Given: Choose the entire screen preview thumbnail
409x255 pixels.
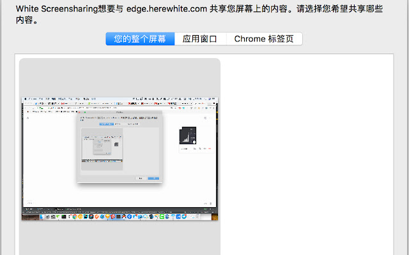Looking at the screenshot, I should 120,159.
